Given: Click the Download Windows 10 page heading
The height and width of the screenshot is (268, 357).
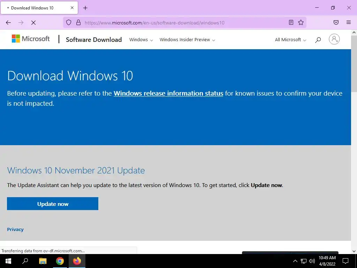Looking at the screenshot, I should tap(70, 76).
